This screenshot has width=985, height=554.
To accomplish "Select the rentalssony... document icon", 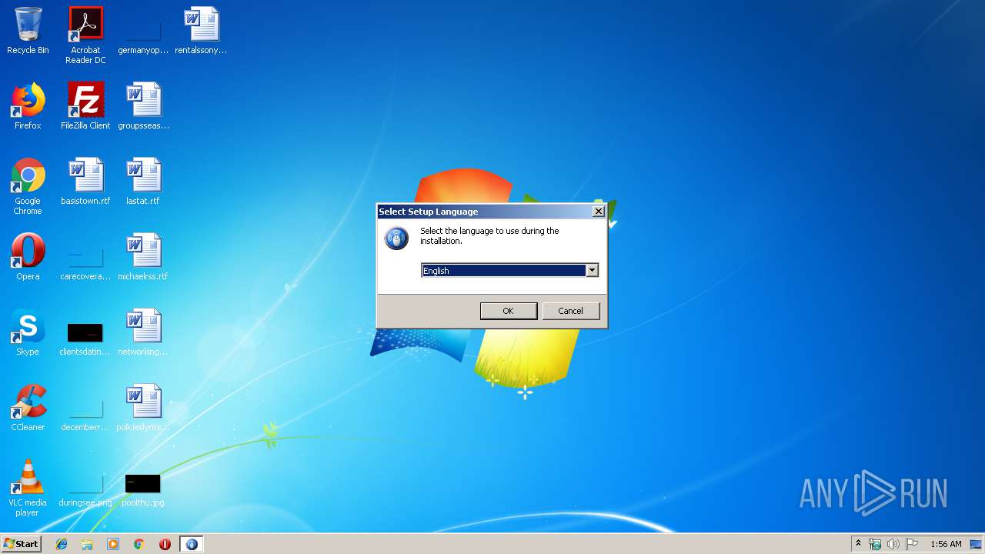I will click(201, 31).
